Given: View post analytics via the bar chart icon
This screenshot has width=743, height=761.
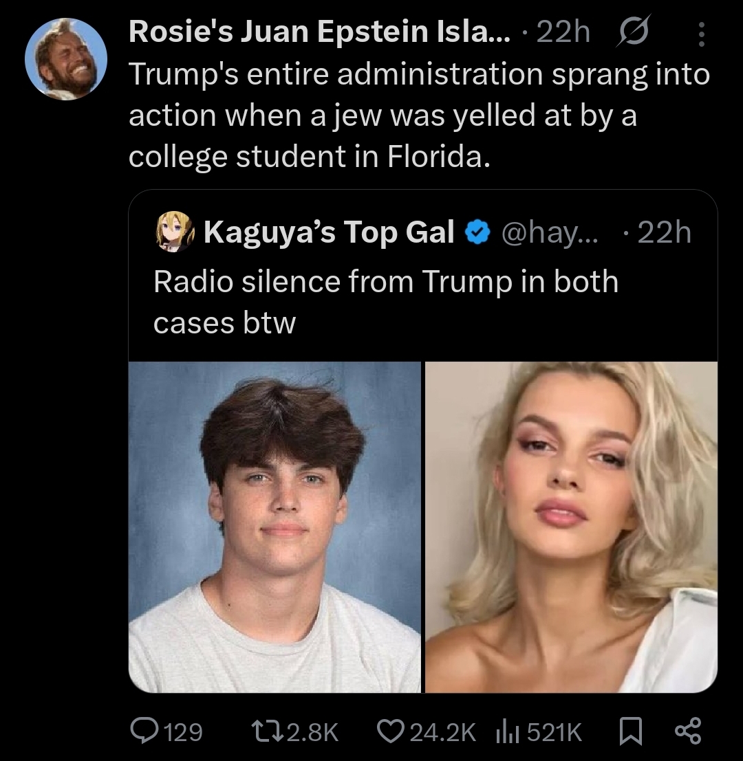Looking at the screenshot, I should (x=506, y=731).
